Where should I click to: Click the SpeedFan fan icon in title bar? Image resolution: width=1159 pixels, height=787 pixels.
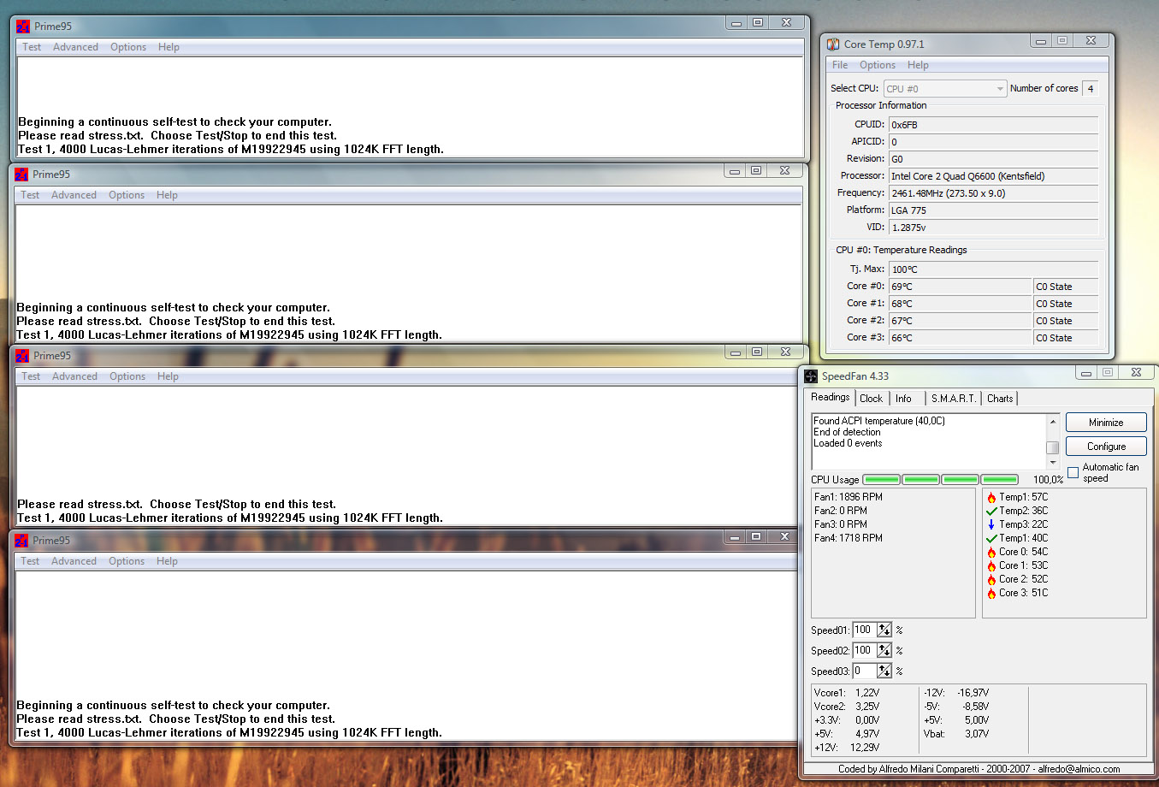[811, 376]
